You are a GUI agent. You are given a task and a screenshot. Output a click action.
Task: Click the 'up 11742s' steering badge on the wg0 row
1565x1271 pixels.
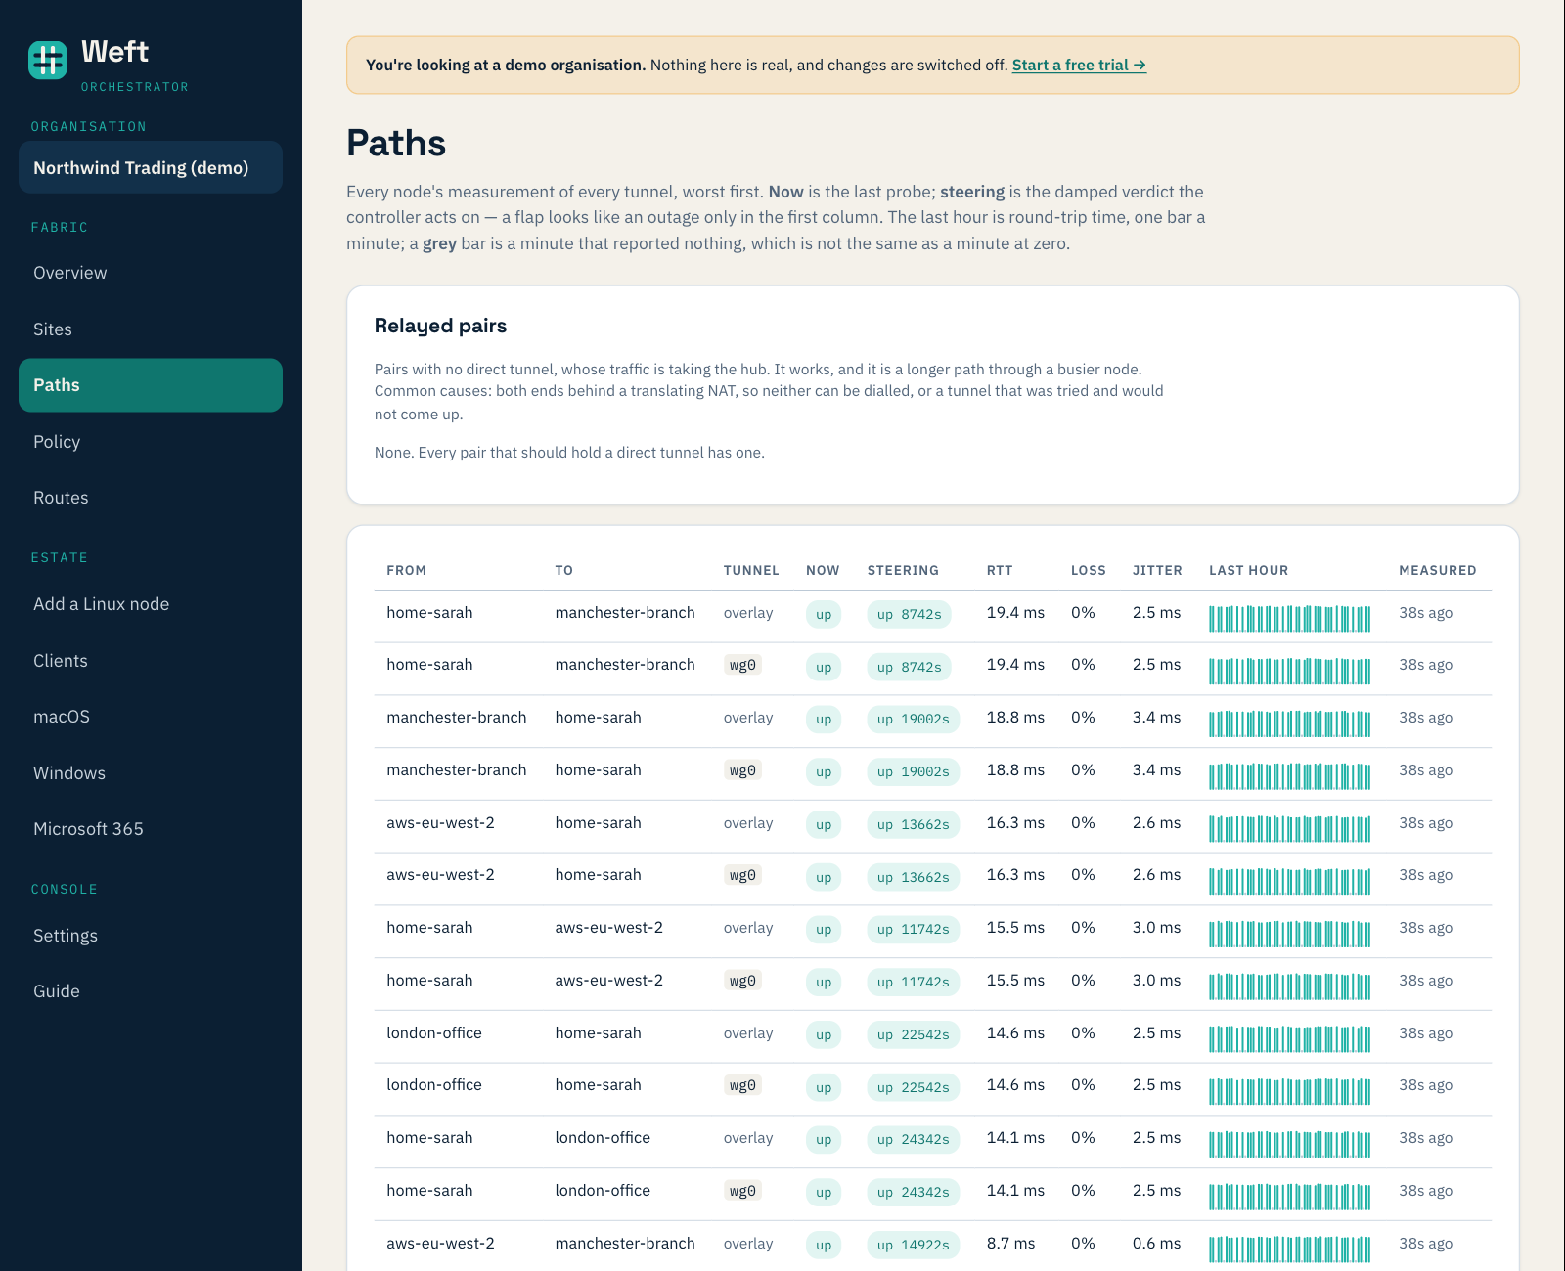click(x=914, y=982)
